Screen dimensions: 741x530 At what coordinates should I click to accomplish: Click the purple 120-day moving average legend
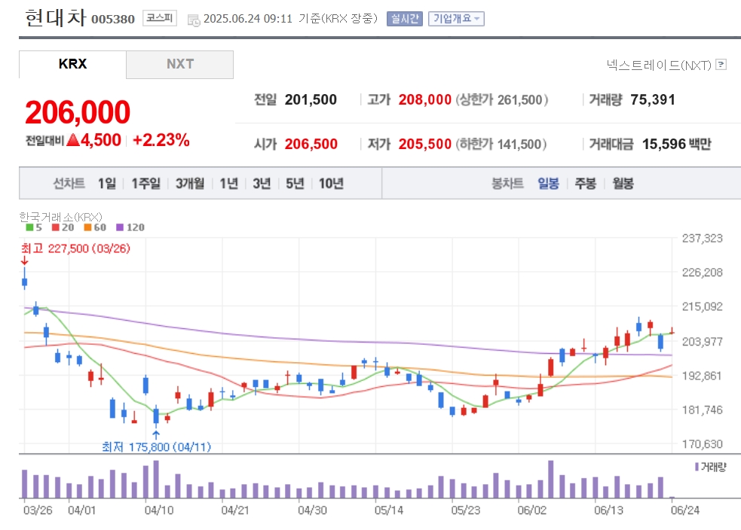(x=130, y=227)
